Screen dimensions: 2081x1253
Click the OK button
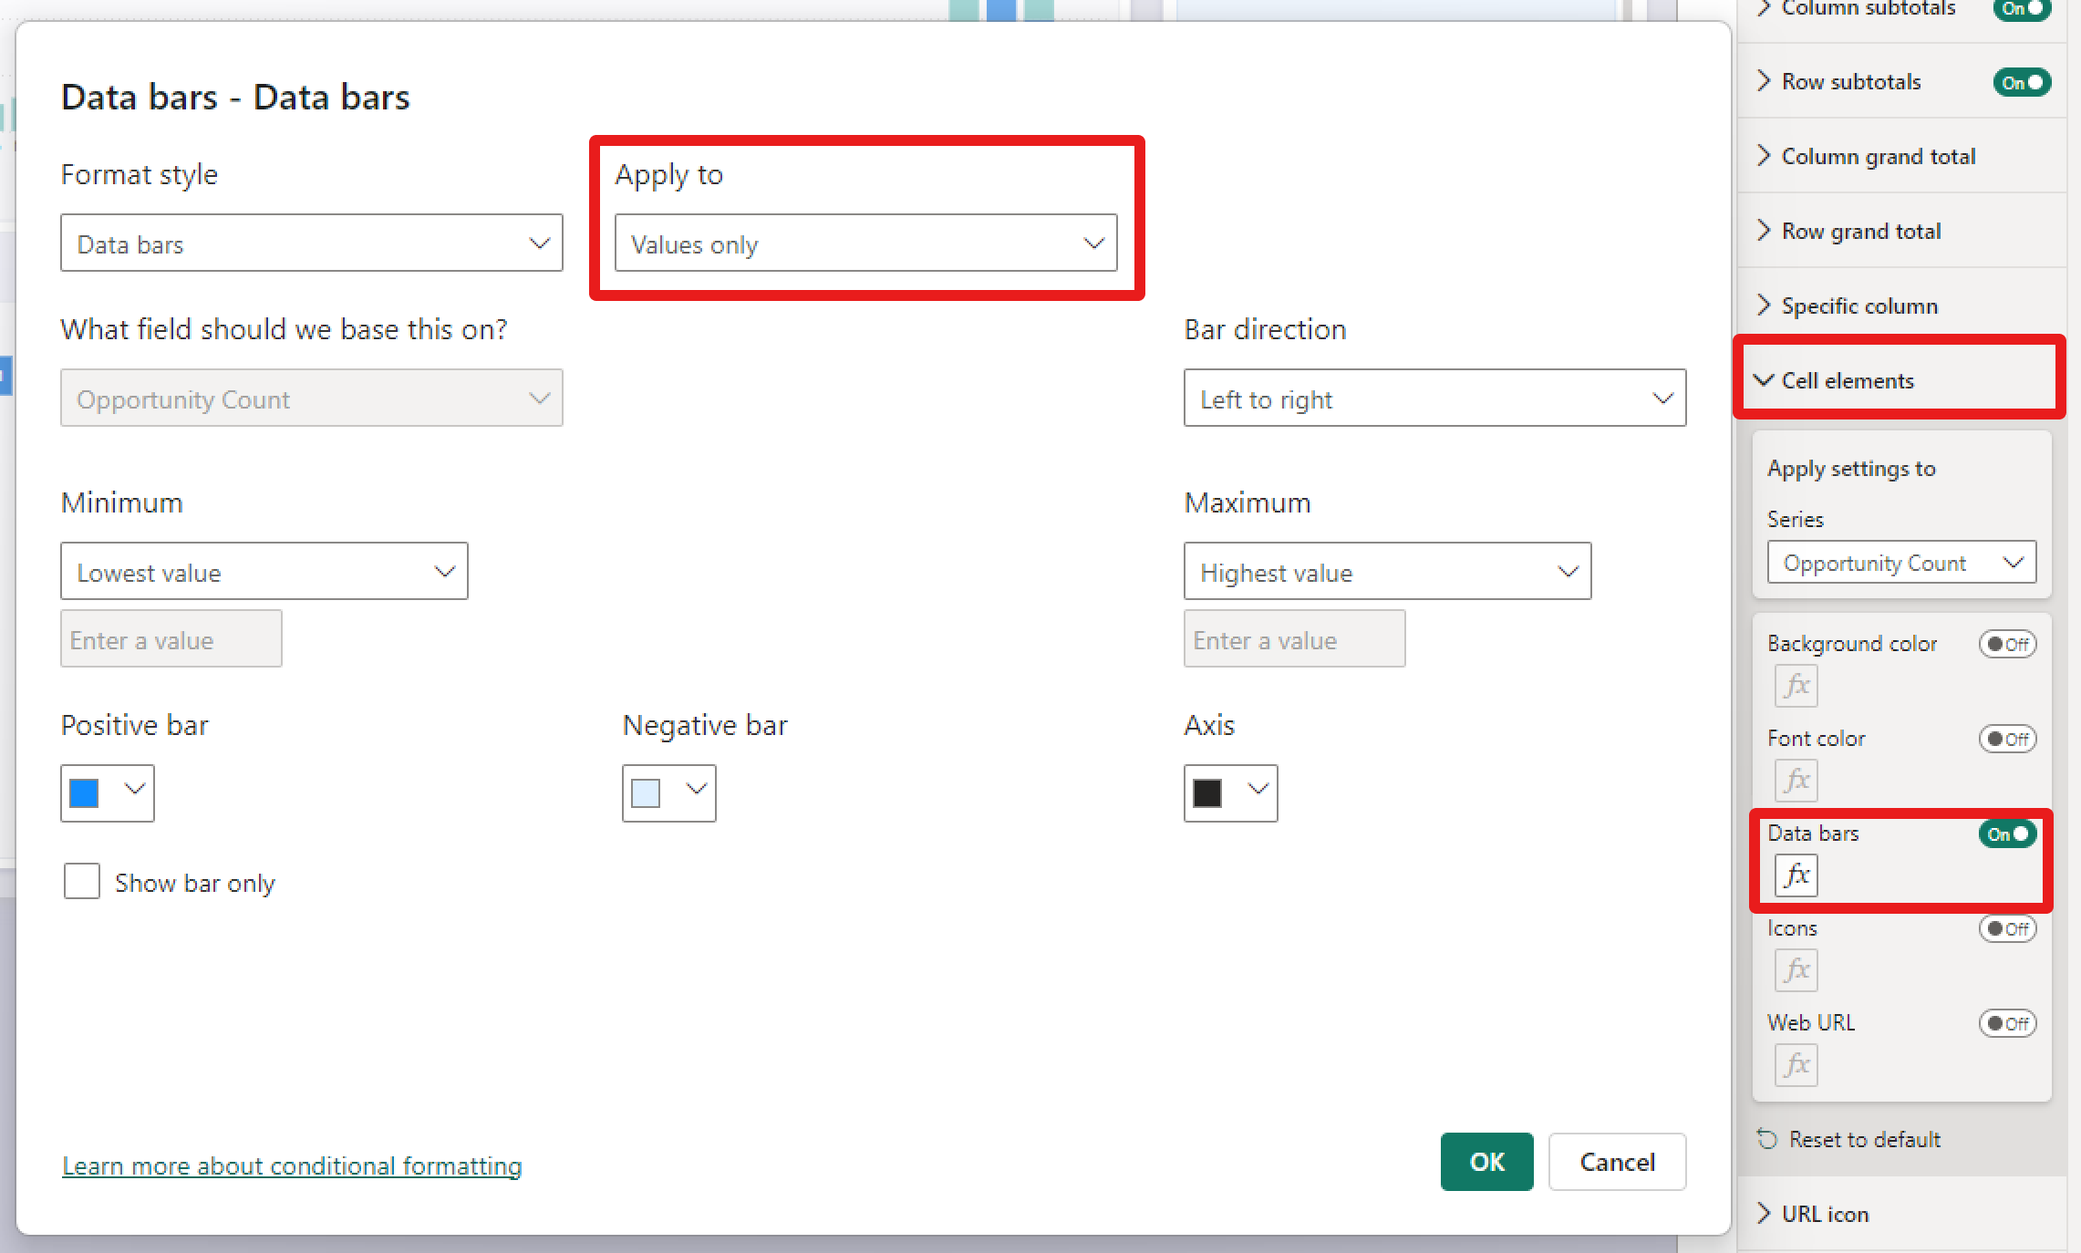1486,1161
